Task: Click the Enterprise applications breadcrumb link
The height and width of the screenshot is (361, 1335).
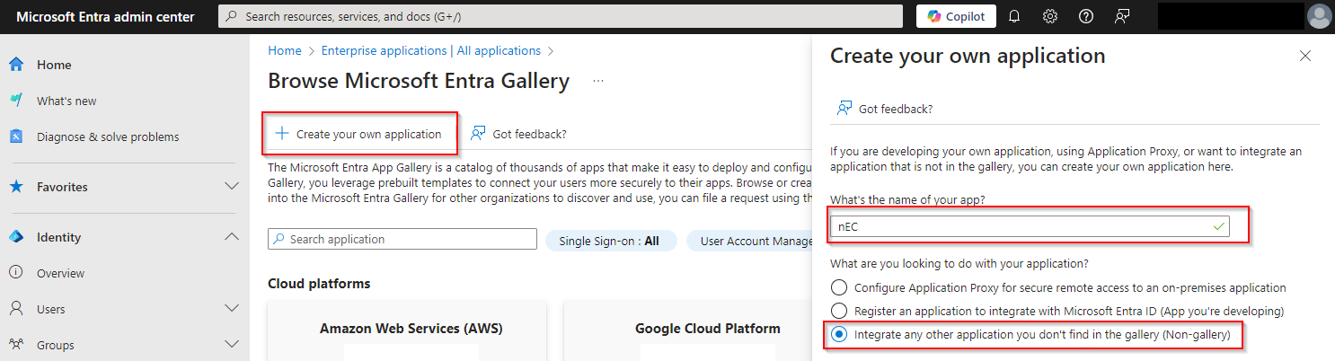Action: (430, 50)
